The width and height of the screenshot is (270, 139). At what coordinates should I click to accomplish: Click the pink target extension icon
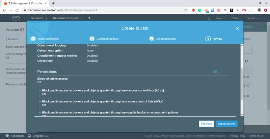coord(219,10)
